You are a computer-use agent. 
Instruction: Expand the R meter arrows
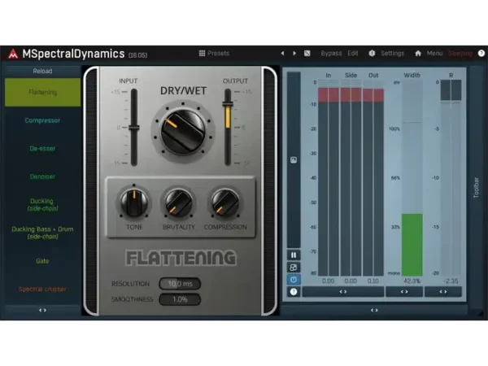443,292
